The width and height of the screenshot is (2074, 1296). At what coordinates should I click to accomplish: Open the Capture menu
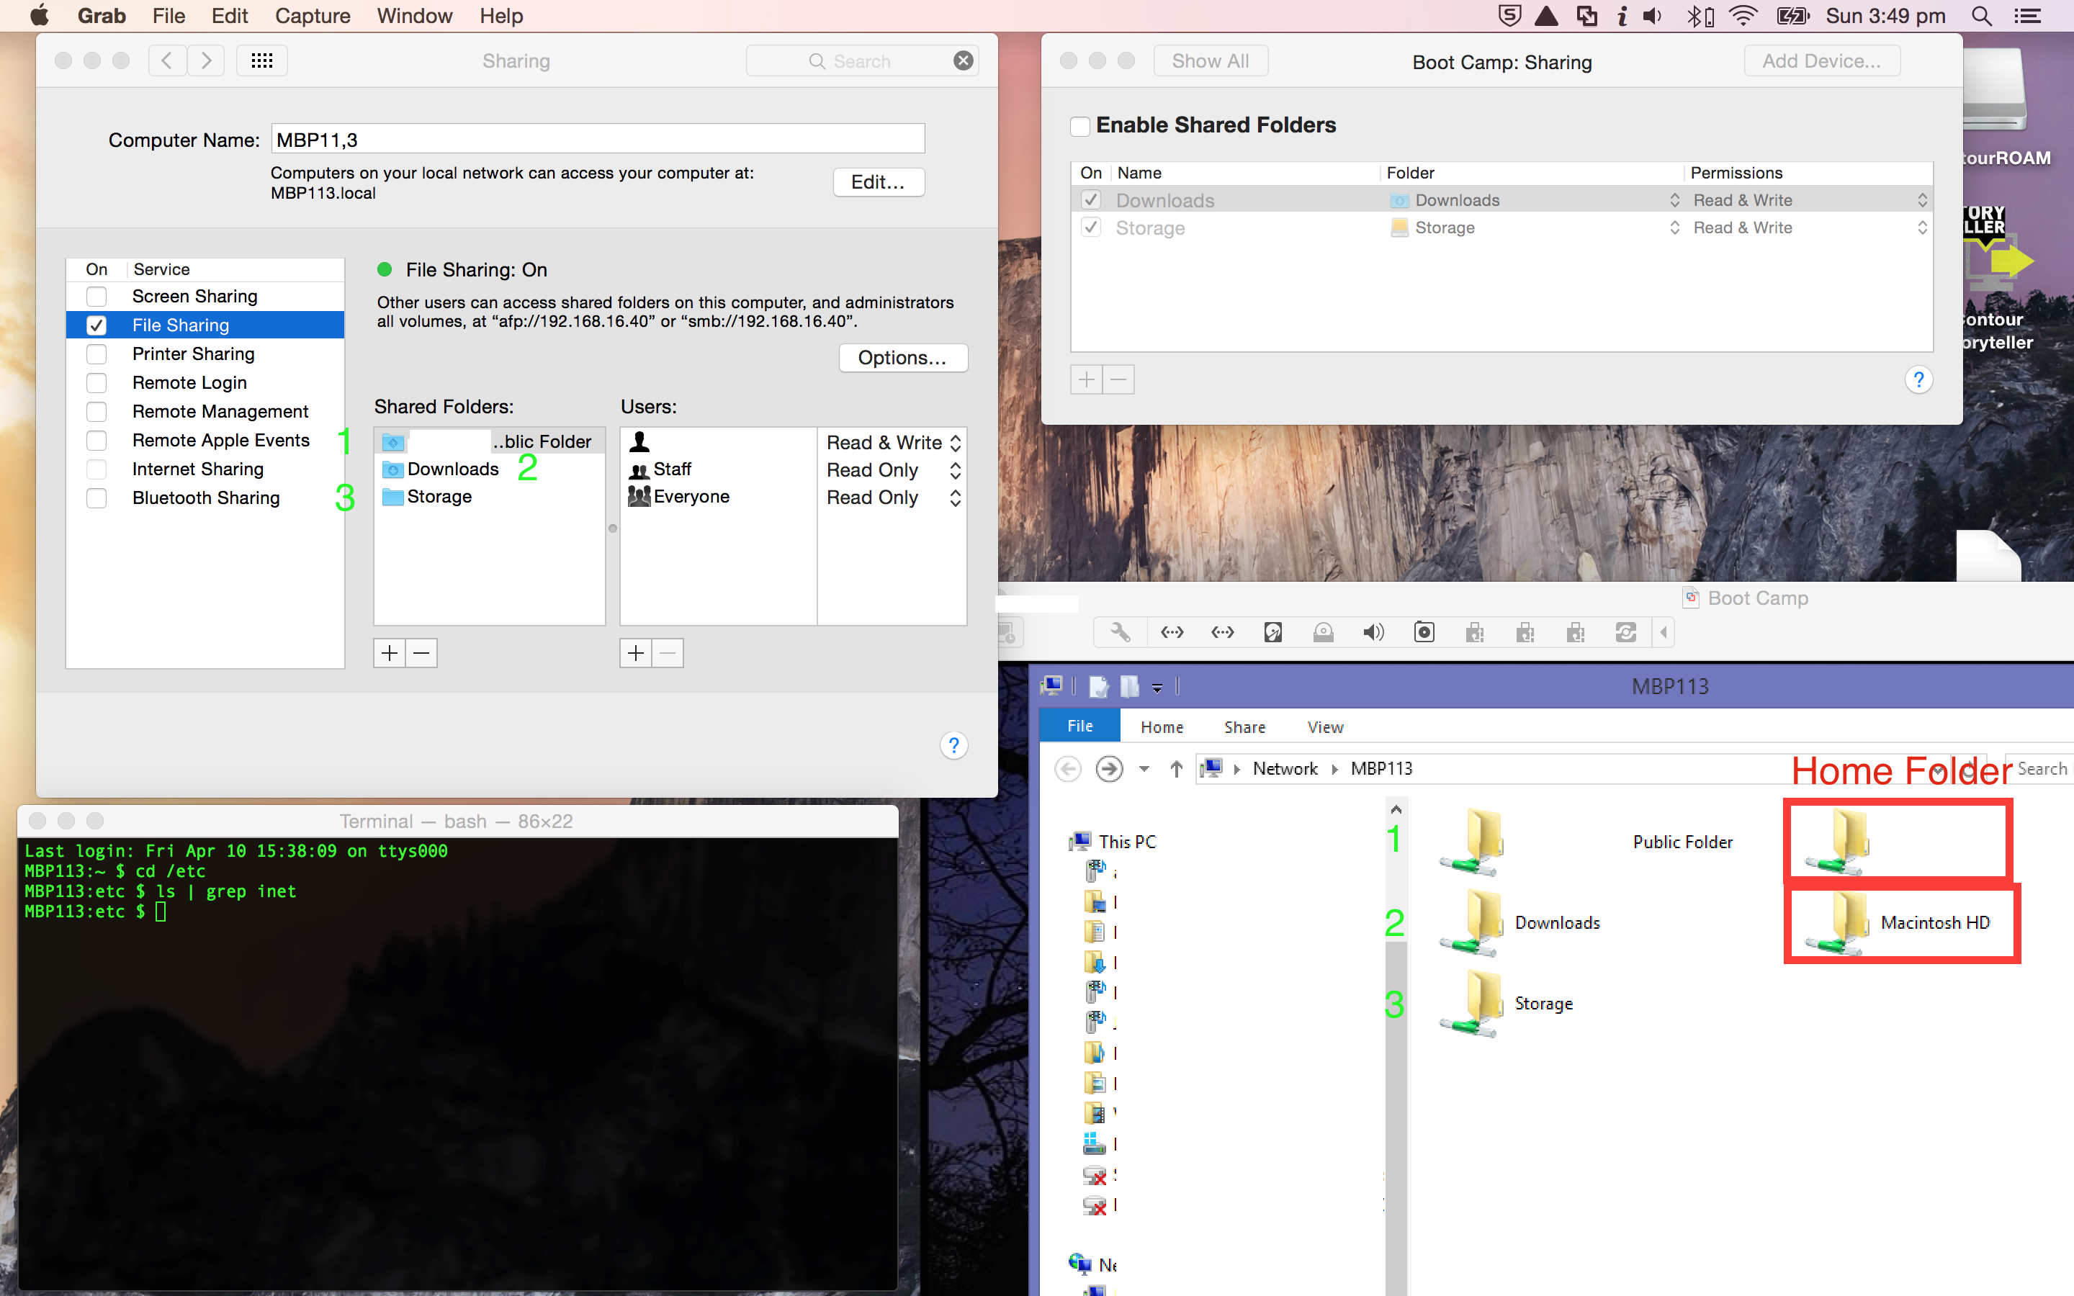(x=312, y=17)
